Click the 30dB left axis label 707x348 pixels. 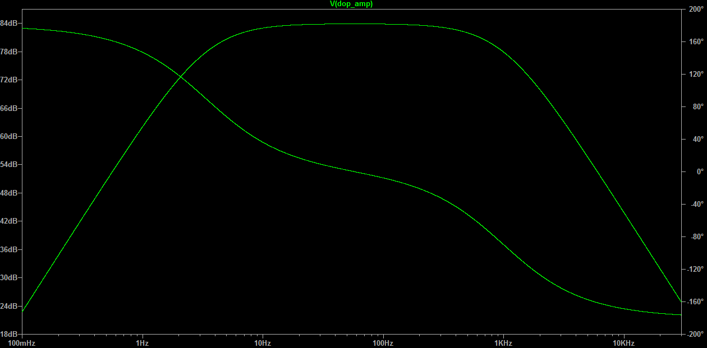pos(9,277)
